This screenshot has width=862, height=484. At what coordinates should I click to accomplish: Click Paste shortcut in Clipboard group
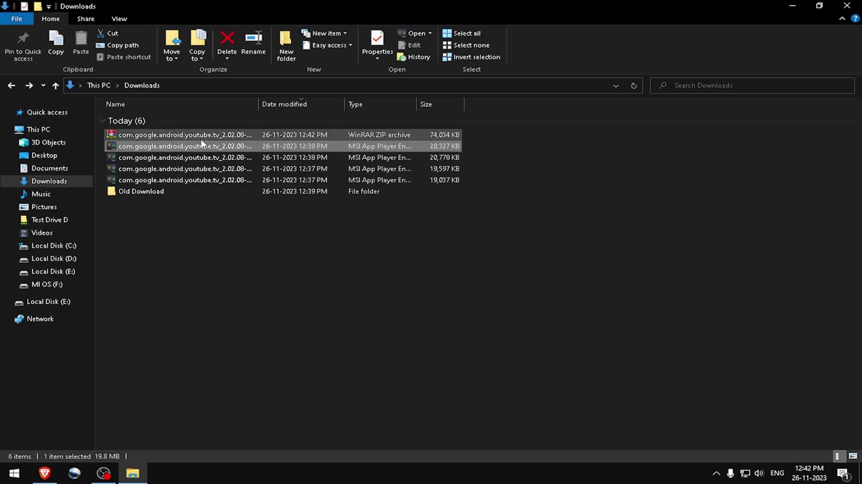pyautogui.click(x=123, y=57)
